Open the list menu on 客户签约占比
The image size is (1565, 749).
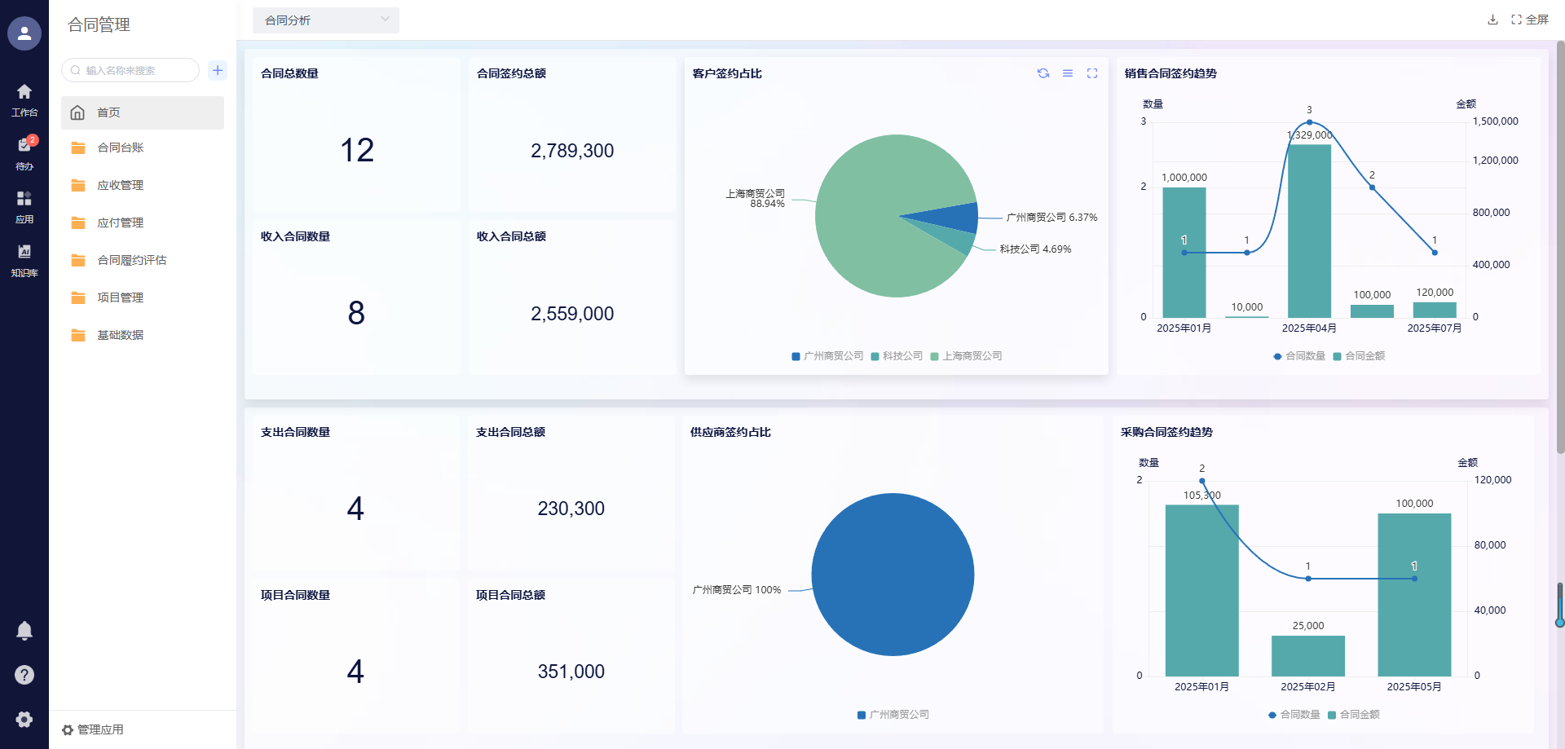(x=1068, y=73)
